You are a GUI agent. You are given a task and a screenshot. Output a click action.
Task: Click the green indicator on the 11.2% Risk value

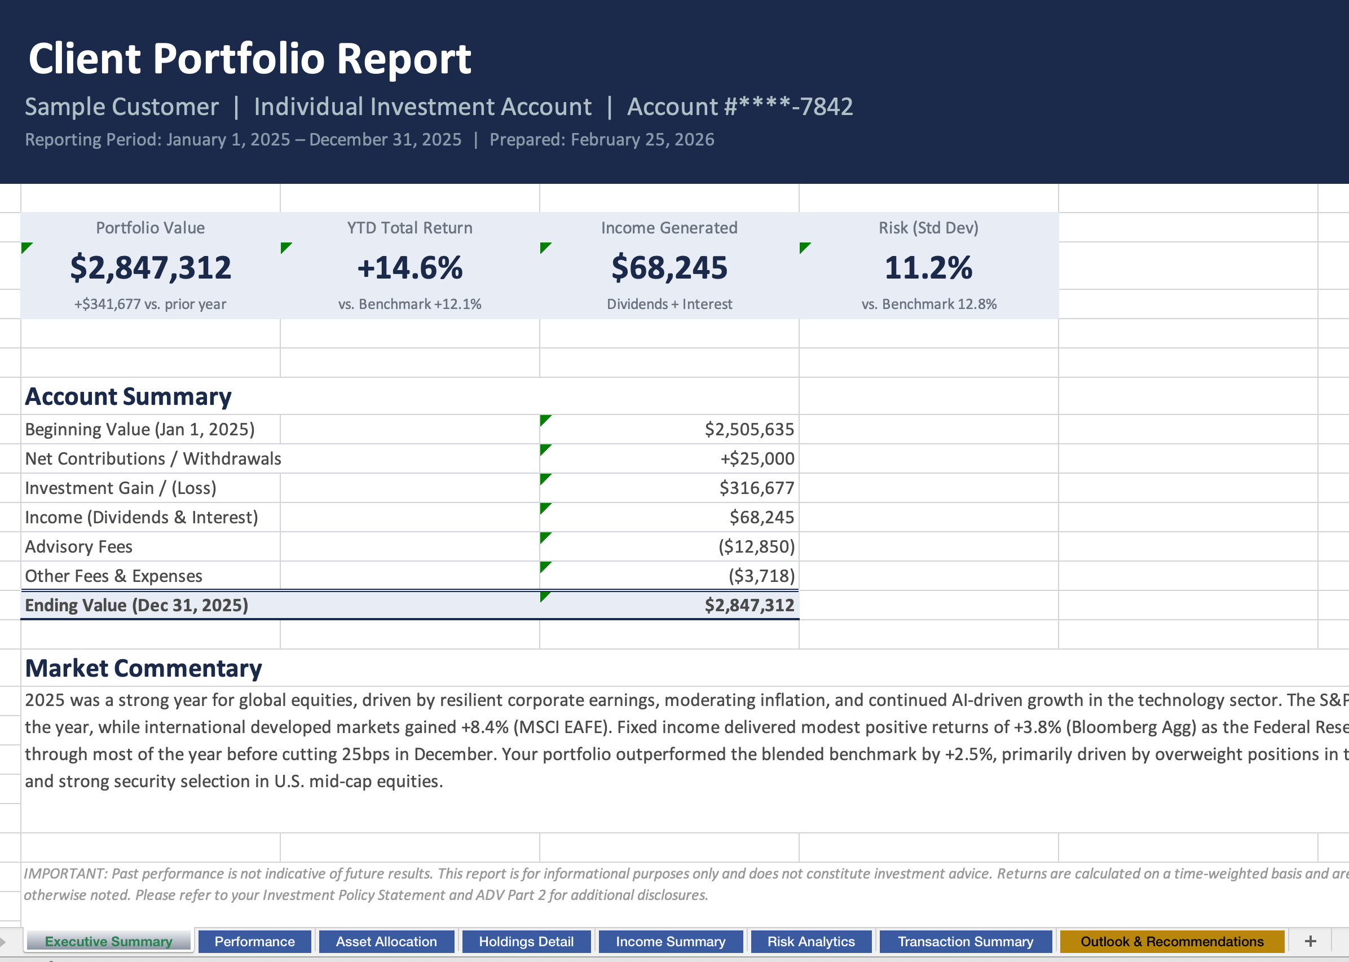[805, 249]
